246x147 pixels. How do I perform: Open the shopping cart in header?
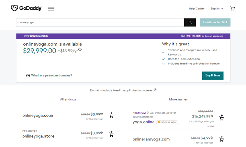232,8
